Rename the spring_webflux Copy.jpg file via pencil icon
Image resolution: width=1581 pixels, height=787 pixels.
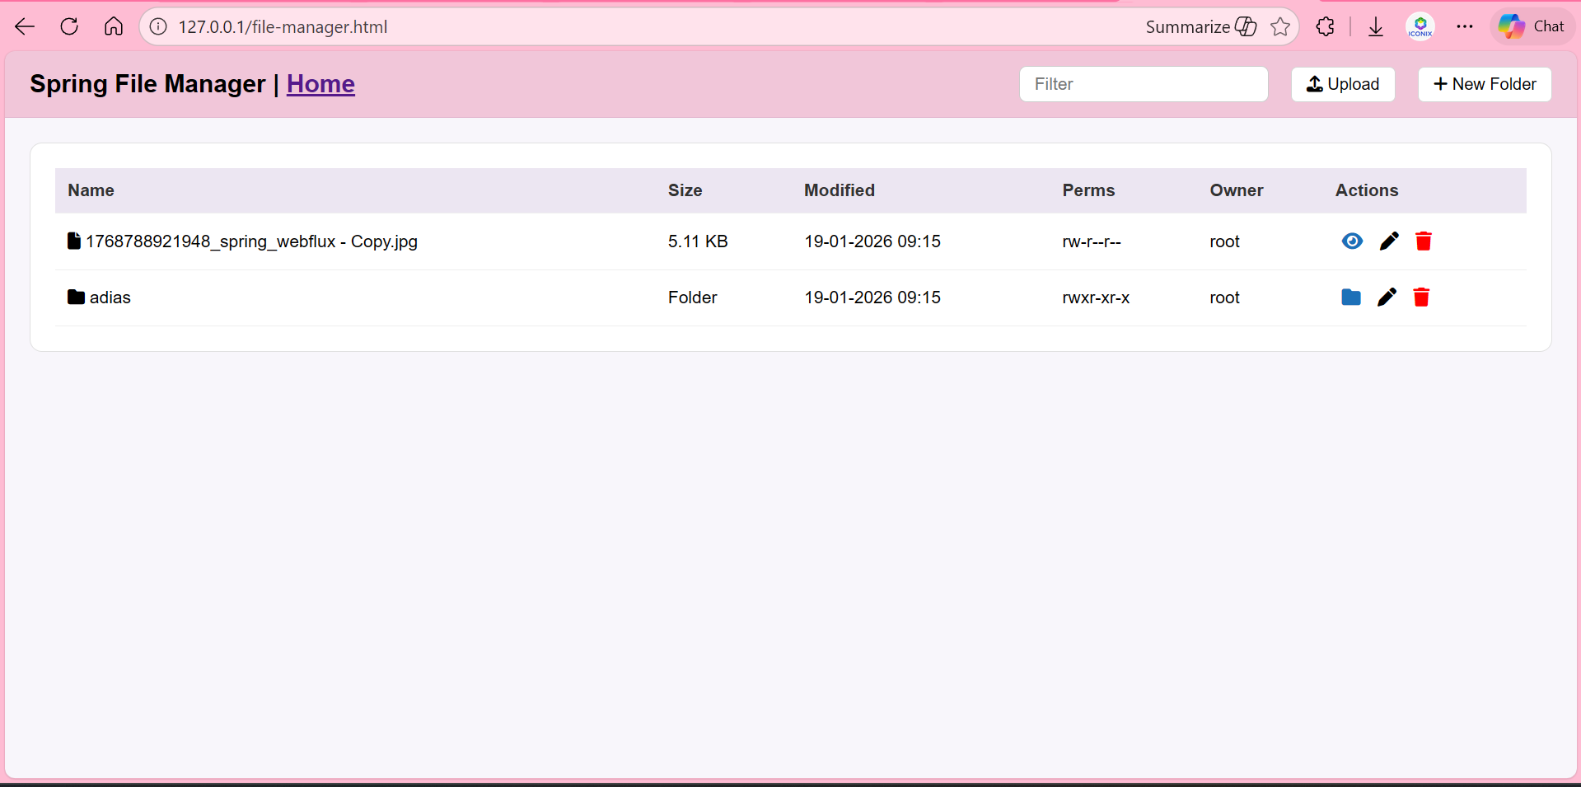[1389, 241]
